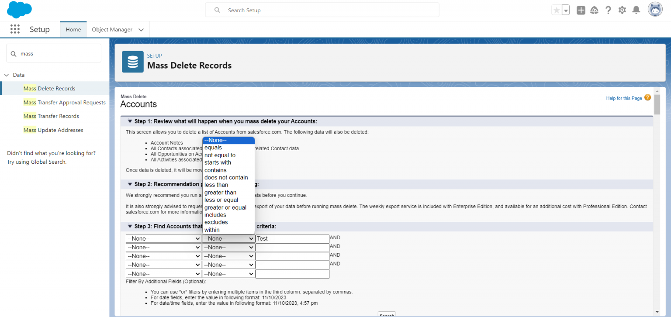
Task: Click inside the Search Setup field
Action: pyautogui.click(x=322, y=10)
